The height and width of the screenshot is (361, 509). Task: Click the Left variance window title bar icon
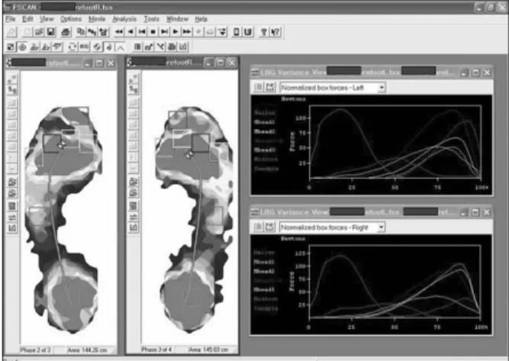coord(256,72)
